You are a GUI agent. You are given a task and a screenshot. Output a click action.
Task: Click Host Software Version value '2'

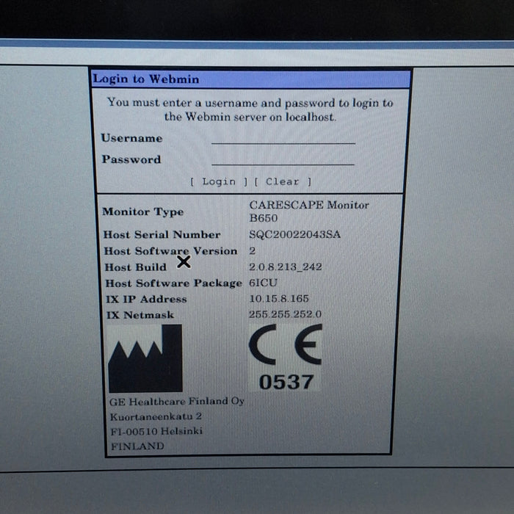(x=252, y=251)
